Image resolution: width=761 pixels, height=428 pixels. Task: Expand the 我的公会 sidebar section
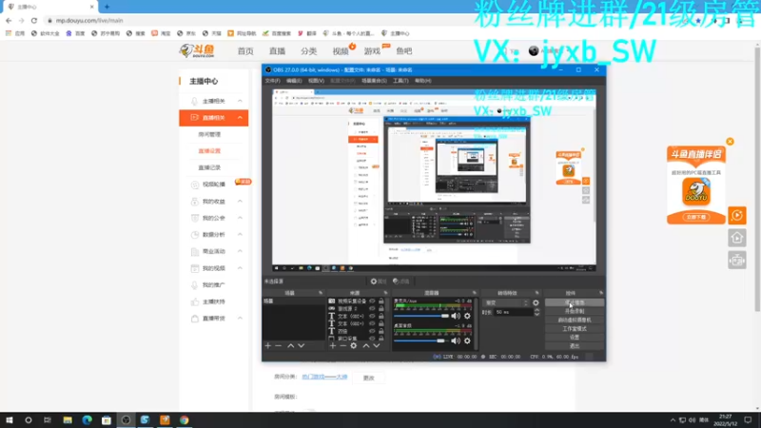pos(240,218)
